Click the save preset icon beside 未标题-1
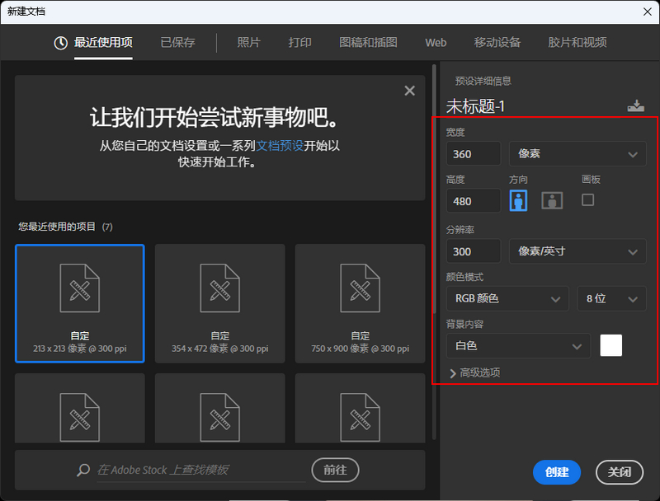This screenshot has height=501, width=660. [635, 105]
